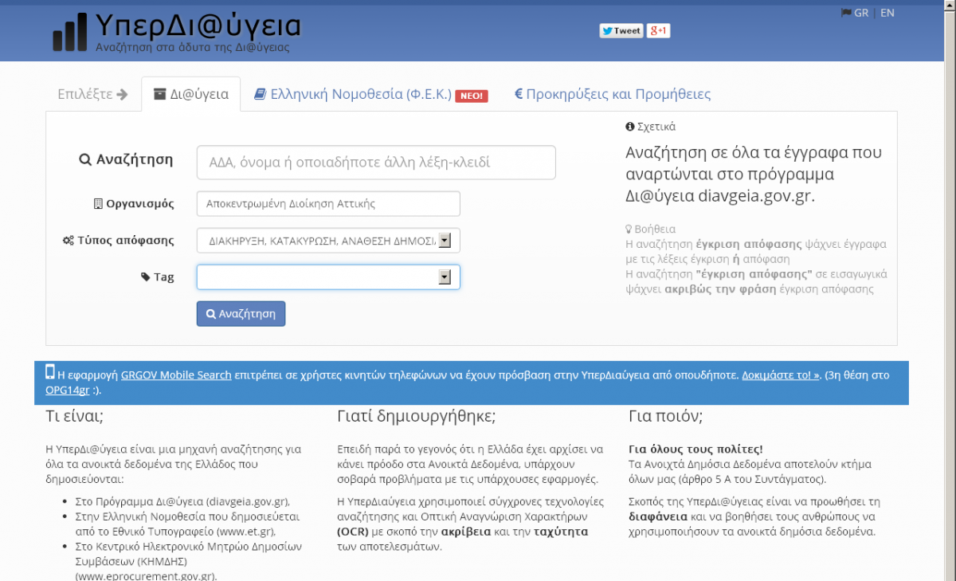Click the bold text (OCR)
The height and width of the screenshot is (581, 956).
pyautogui.click(x=353, y=532)
